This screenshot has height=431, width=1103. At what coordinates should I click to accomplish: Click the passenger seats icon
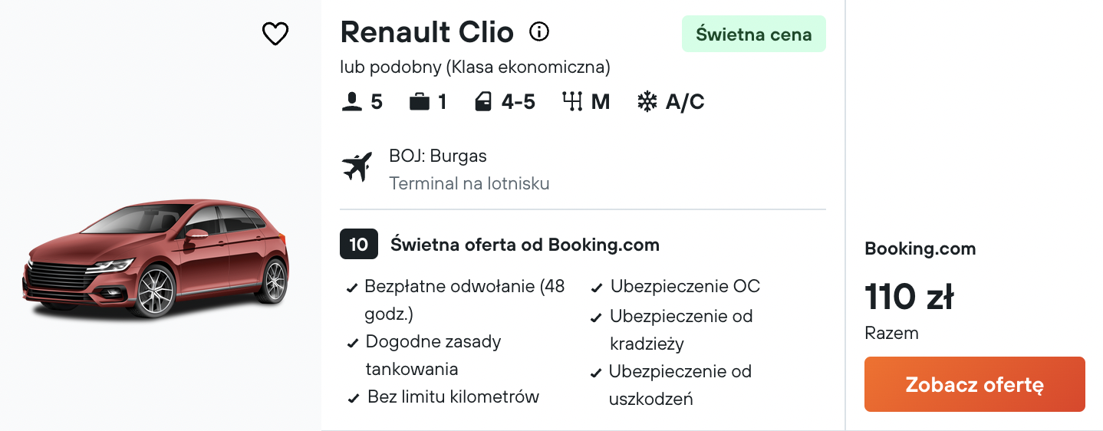click(351, 102)
